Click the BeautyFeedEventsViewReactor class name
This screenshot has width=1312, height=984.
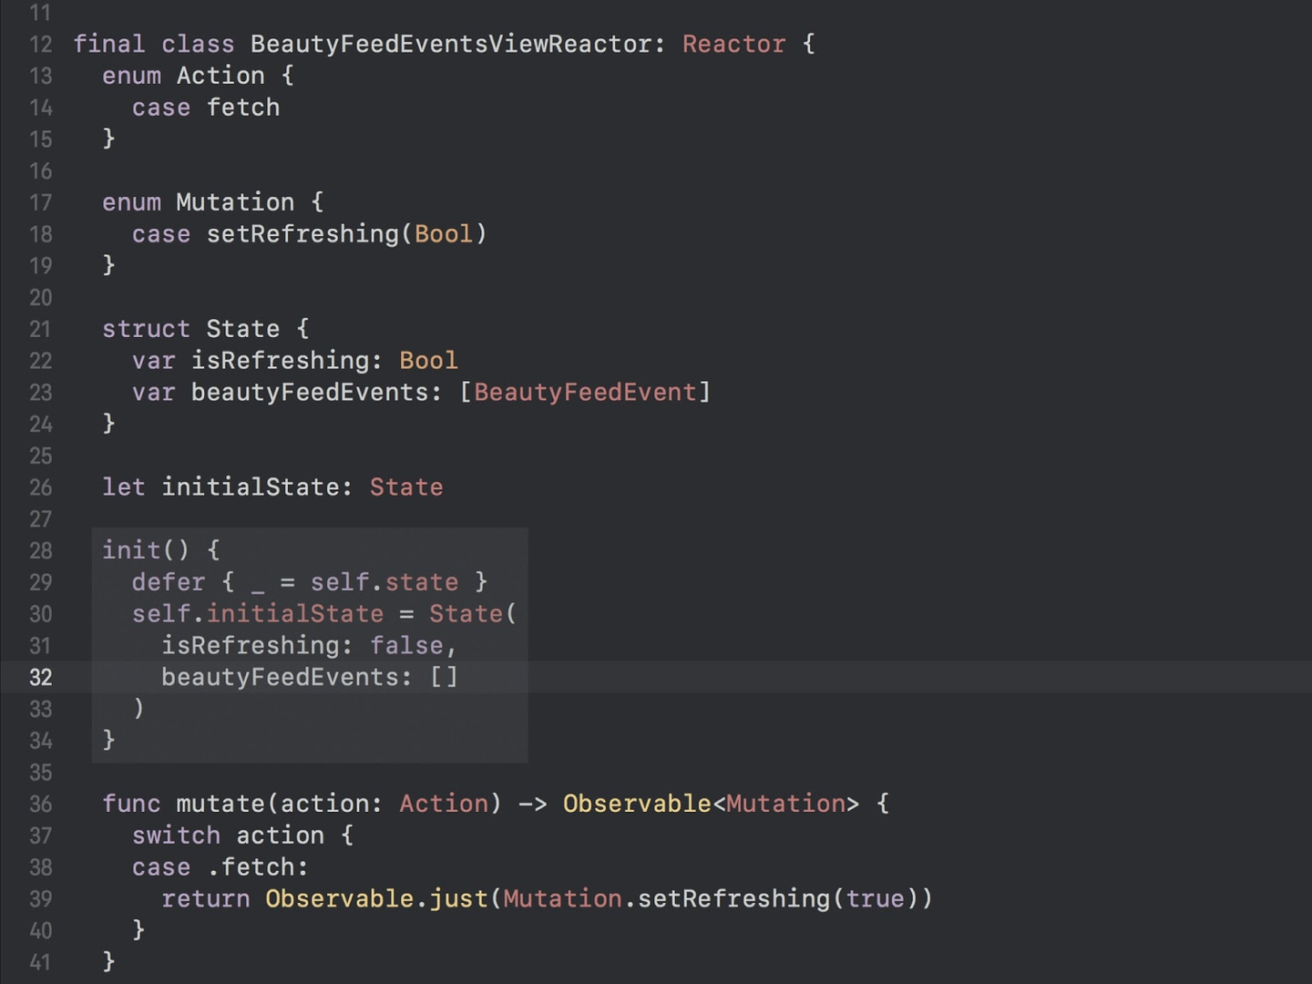[451, 44]
